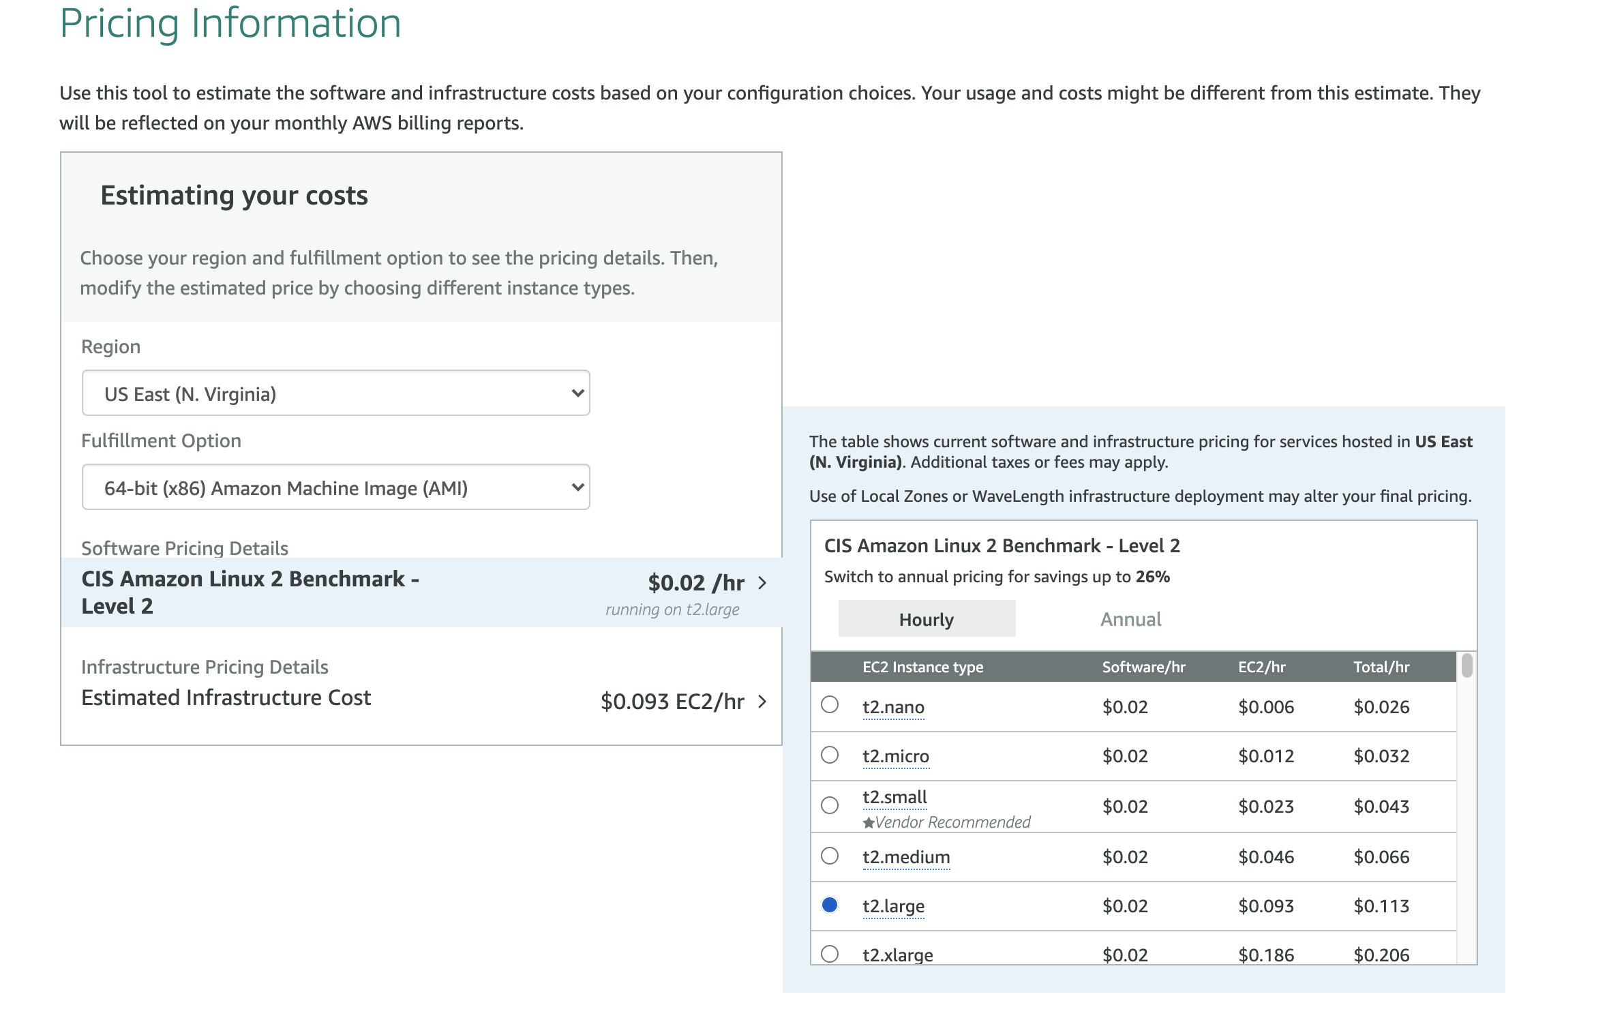The image size is (1609, 1035).
Task: Click the Estimated Infrastructure Cost row
Action: click(x=421, y=699)
